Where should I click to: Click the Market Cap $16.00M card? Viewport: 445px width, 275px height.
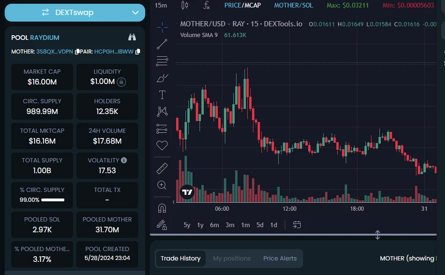tap(42, 77)
